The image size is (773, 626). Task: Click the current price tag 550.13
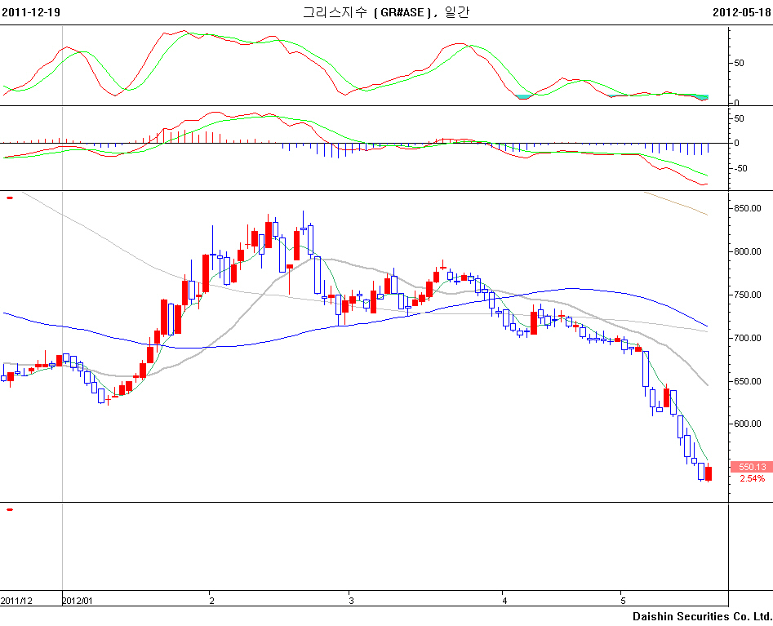[x=751, y=467]
